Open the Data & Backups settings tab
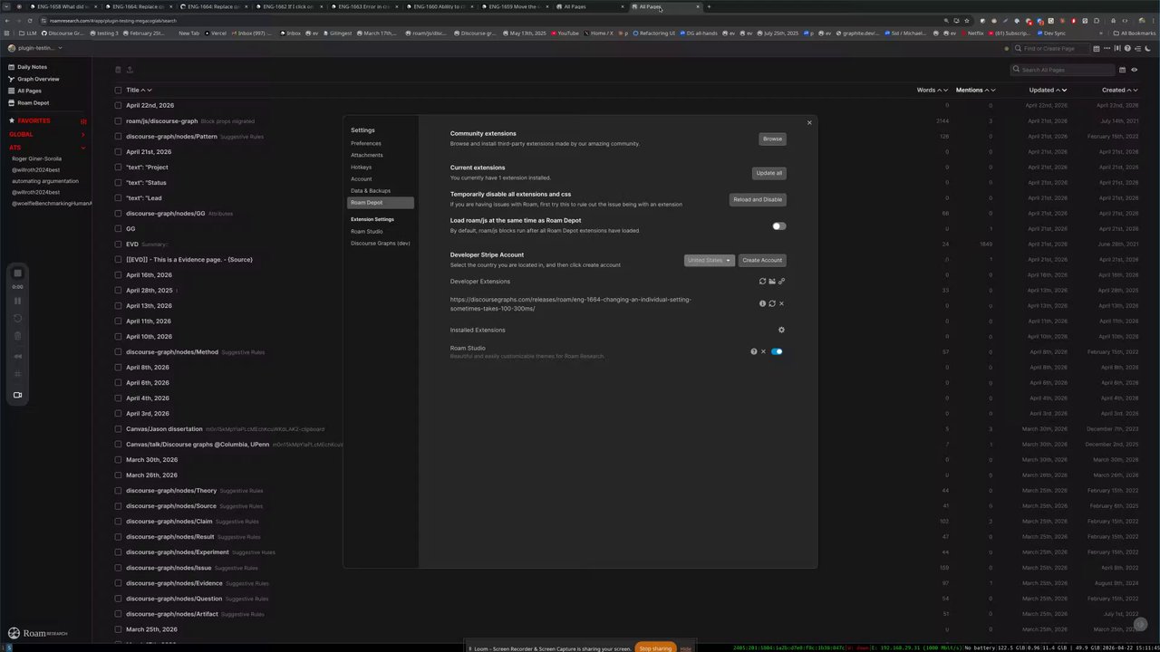The height and width of the screenshot is (652, 1160). [371, 190]
